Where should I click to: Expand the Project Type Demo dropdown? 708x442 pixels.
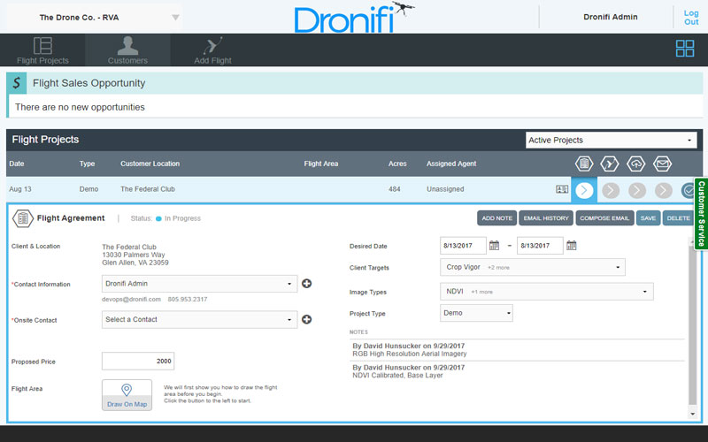(x=476, y=313)
